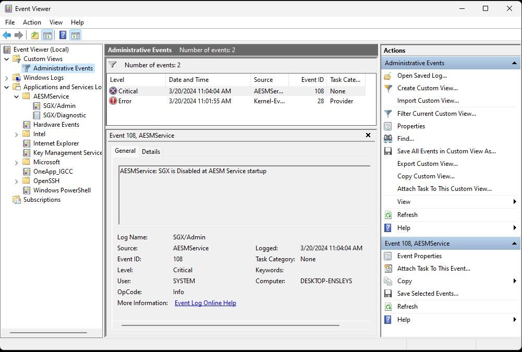Collapse the Event 108, AESMService actions section
Screen dimensions: 522x352
(x=514, y=244)
